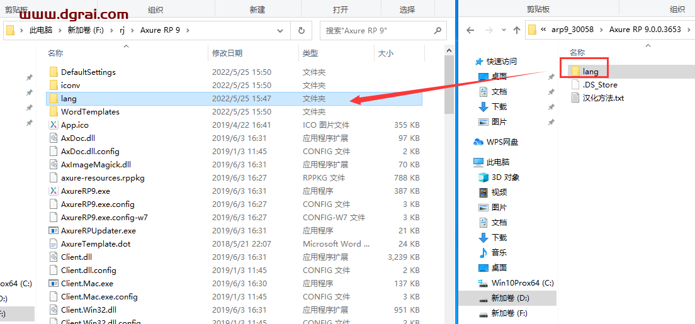
Task: Click the Client.dll file icon
Action: [54, 257]
